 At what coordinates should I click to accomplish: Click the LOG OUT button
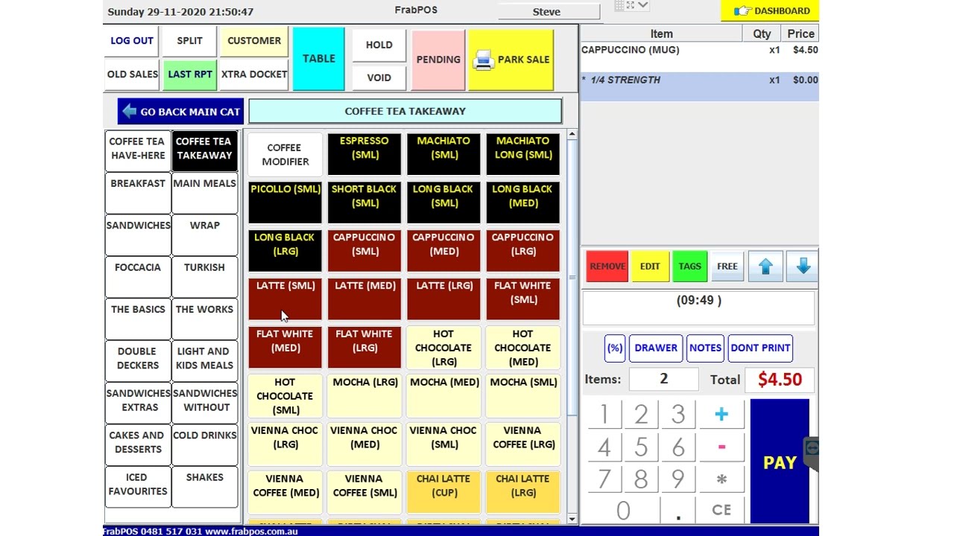(x=132, y=41)
